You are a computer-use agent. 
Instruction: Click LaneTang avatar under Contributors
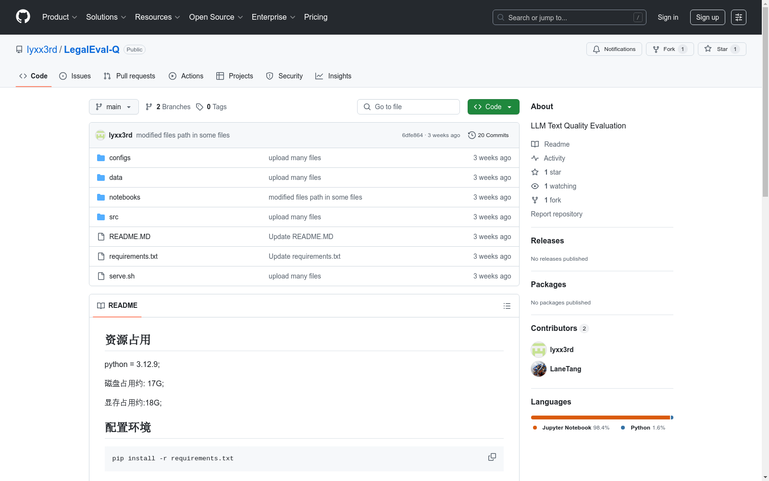539,369
